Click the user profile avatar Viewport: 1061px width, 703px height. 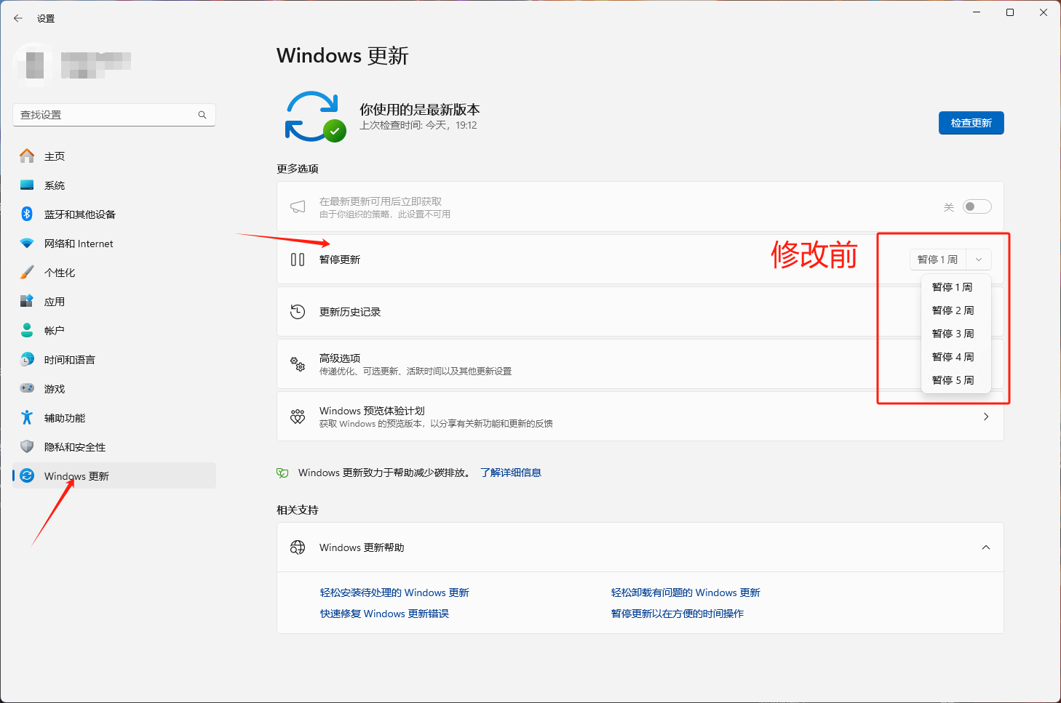pyautogui.click(x=34, y=64)
